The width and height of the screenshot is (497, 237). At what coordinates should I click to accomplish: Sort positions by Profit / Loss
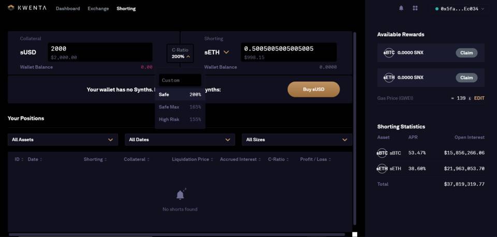315,159
